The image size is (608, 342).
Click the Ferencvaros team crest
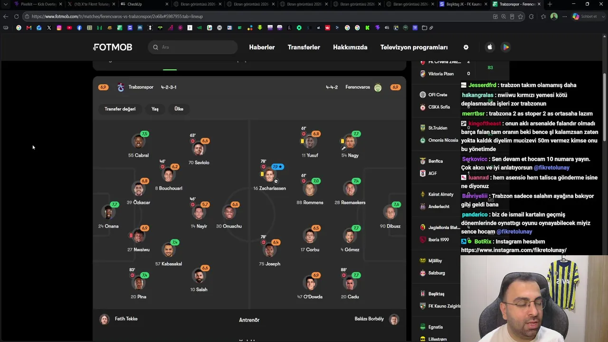click(378, 87)
